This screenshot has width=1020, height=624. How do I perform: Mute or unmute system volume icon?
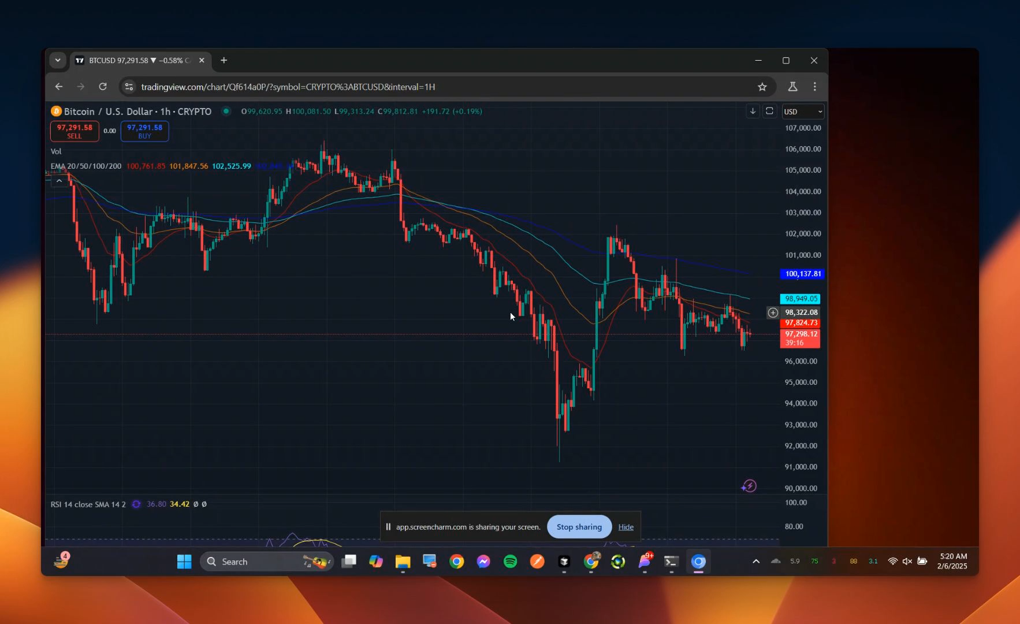907,561
